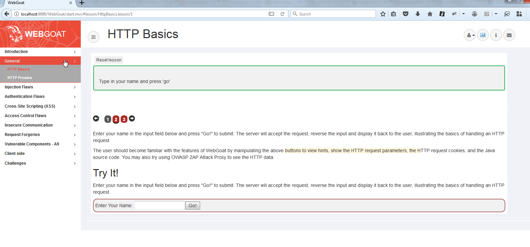Toggle Reader View book icon
The image size is (530, 247).
click(271, 14)
